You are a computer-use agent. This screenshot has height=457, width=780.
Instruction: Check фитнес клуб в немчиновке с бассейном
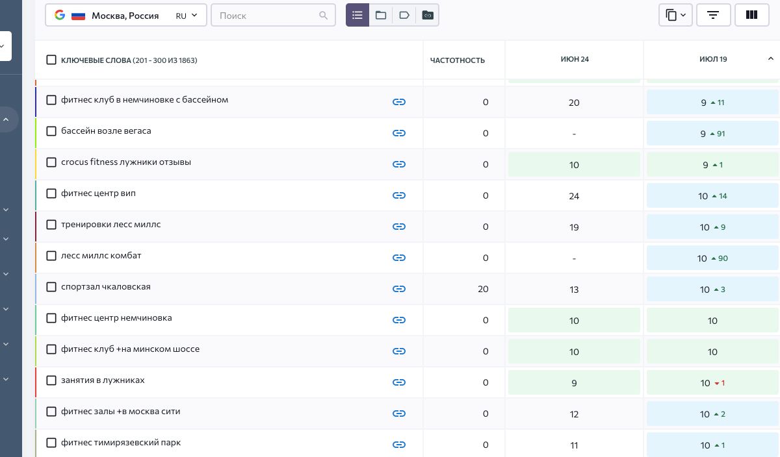click(51, 100)
